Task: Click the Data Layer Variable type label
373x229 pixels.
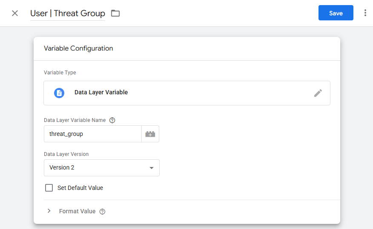Action: (101, 92)
